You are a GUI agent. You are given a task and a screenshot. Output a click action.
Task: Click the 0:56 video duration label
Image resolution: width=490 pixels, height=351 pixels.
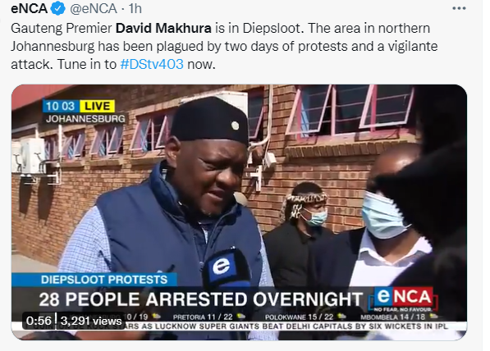click(39, 321)
